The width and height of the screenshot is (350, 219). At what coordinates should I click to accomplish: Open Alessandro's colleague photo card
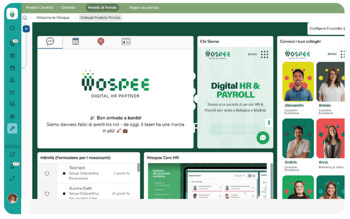[298, 82]
